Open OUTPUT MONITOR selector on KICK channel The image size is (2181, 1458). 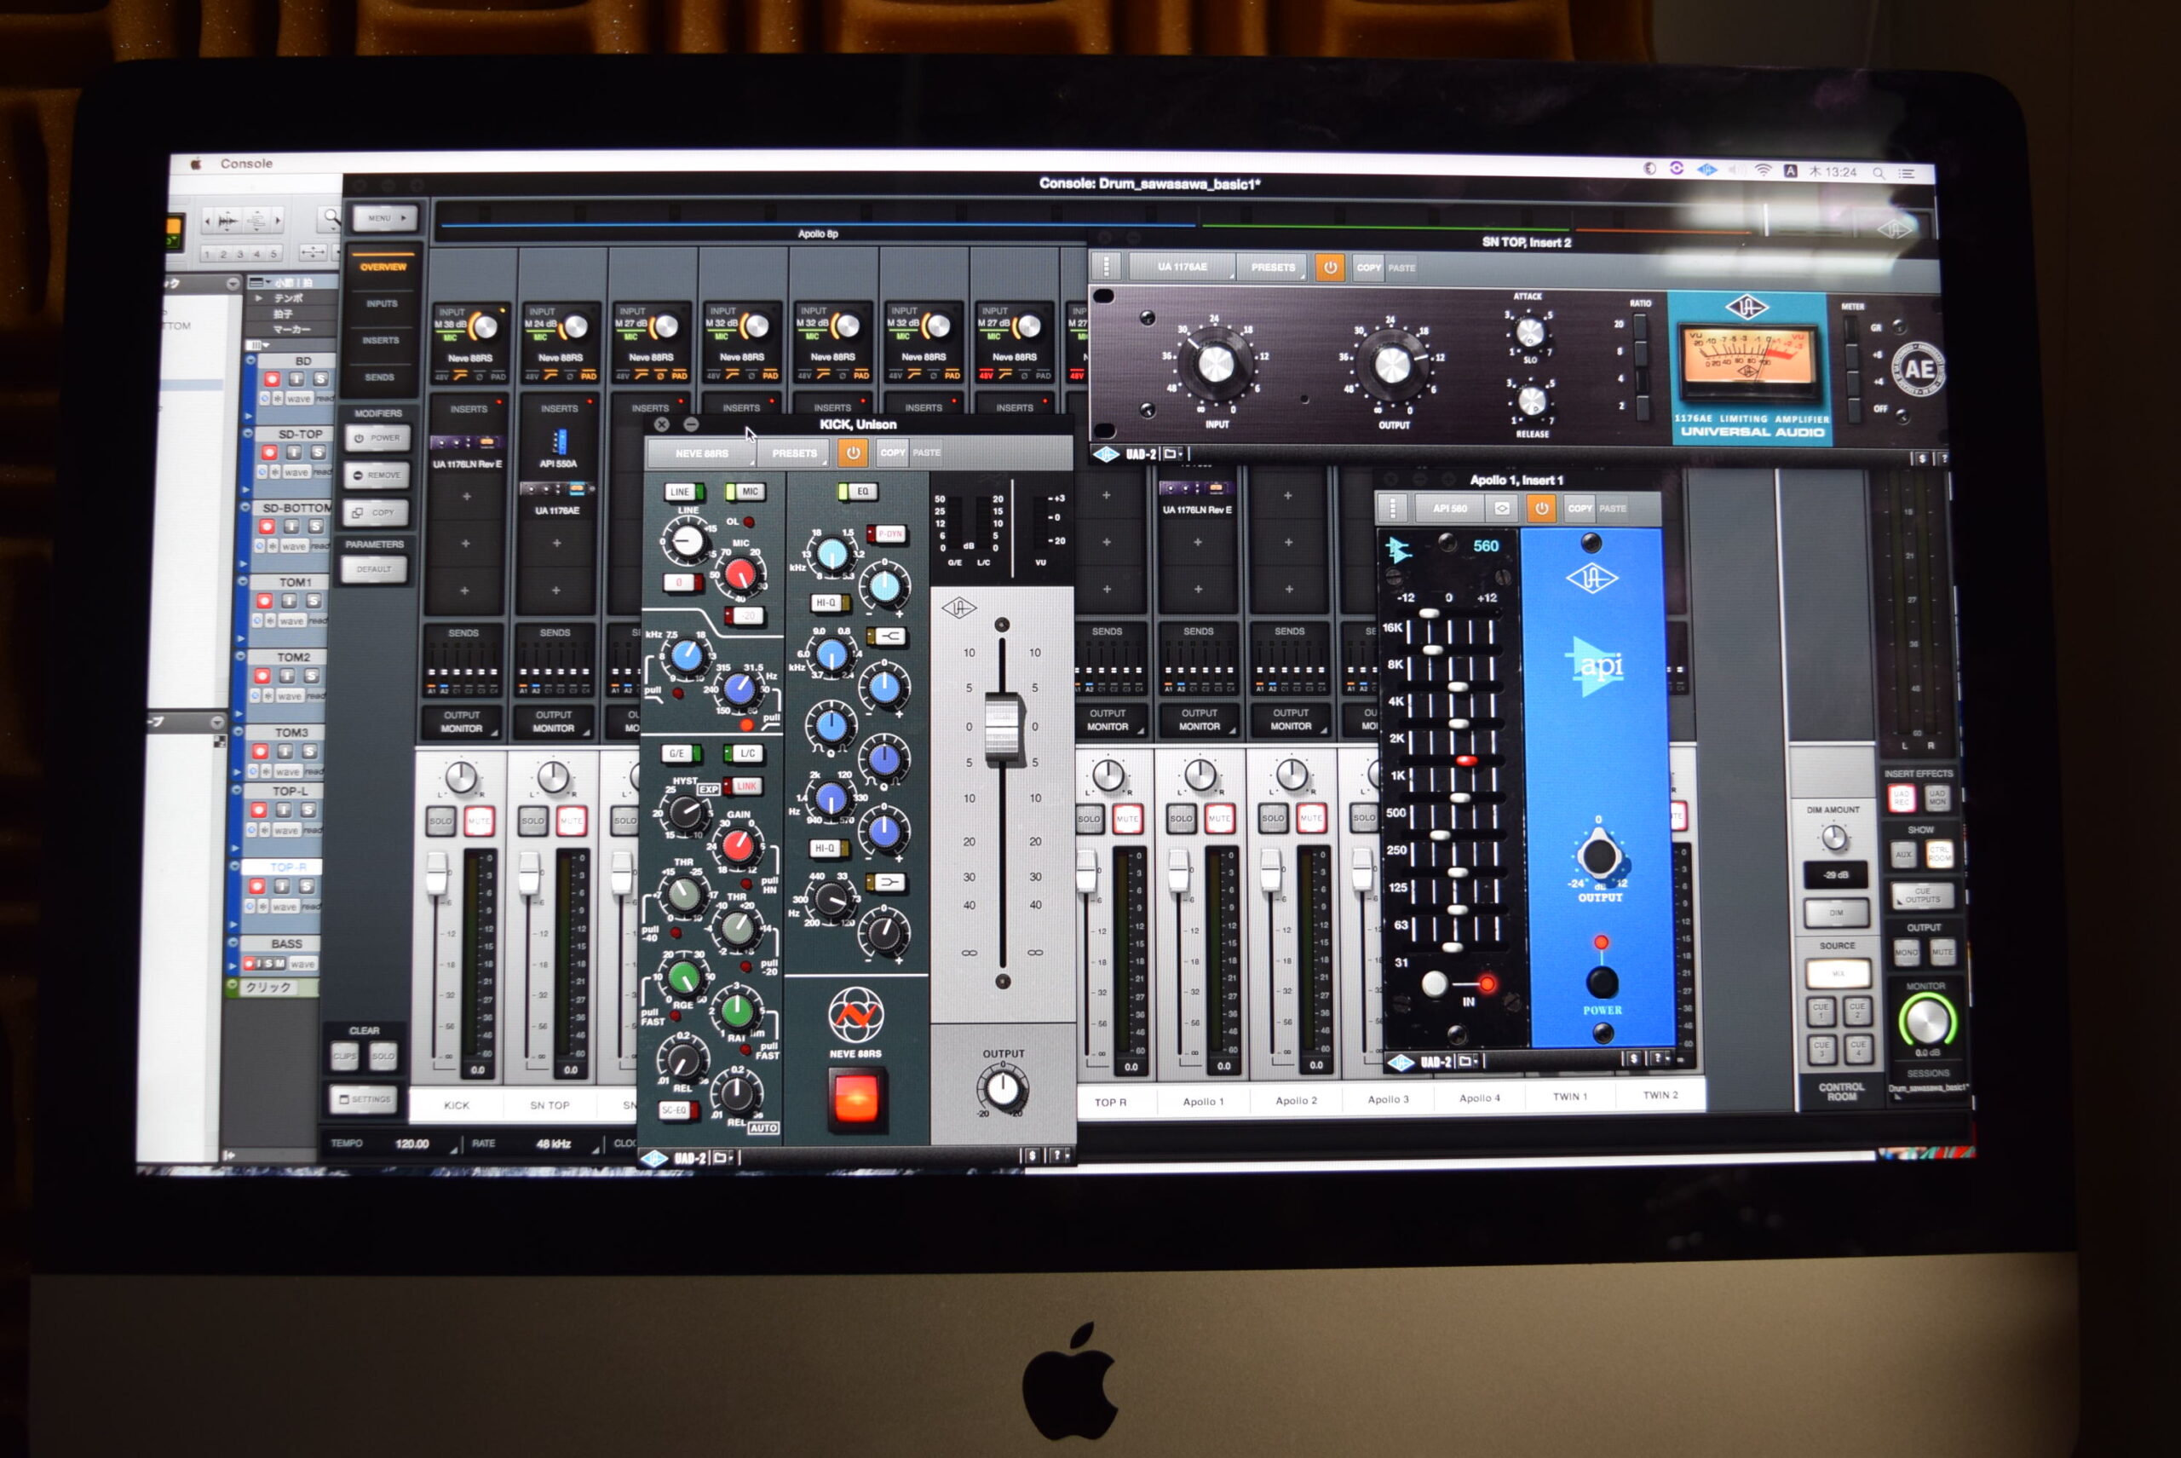[x=462, y=722]
